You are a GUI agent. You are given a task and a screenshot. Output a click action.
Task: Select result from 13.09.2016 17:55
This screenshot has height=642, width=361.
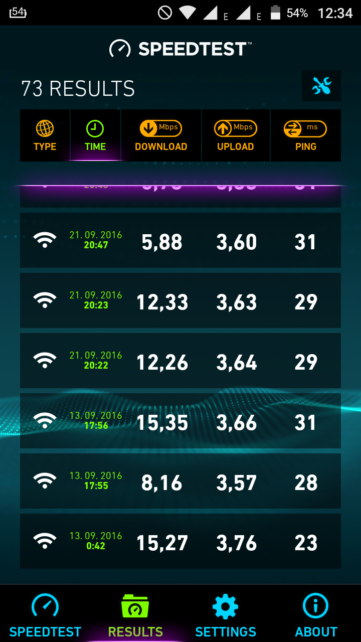tap(180, 481)
